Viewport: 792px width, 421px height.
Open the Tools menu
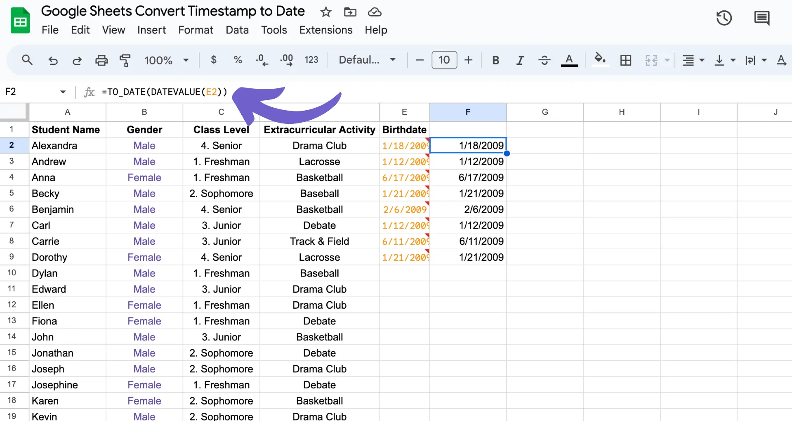[274, 30]
